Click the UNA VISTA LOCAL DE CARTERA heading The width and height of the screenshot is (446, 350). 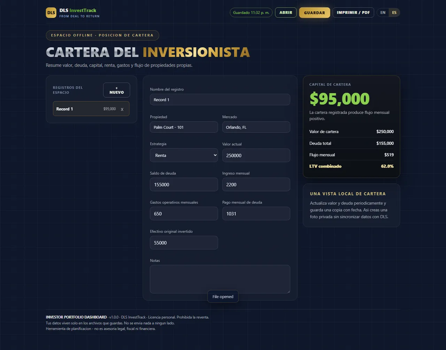348,194
